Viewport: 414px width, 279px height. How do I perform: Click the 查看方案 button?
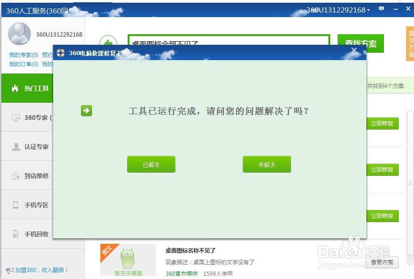point(382,262)
